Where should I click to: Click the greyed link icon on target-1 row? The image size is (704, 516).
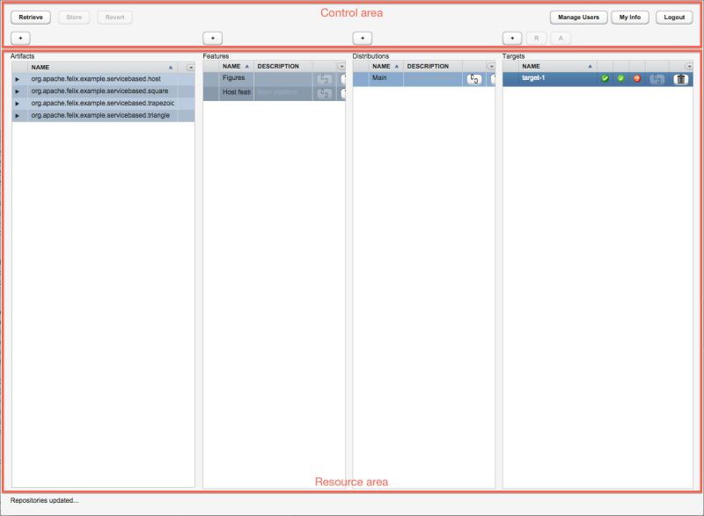pyautogui.click(x=656, y=78)
